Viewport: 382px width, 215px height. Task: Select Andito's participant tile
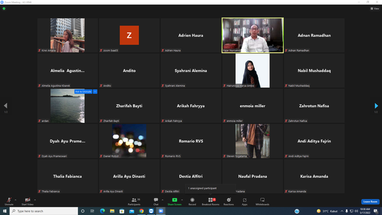pyautogui.click(x=129, y=70)
